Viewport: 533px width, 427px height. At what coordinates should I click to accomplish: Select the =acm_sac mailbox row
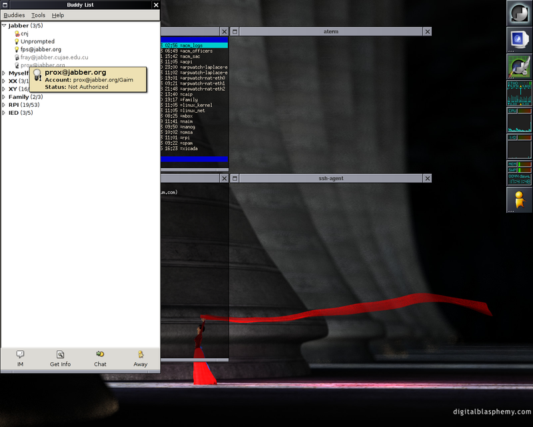[194, 56]
